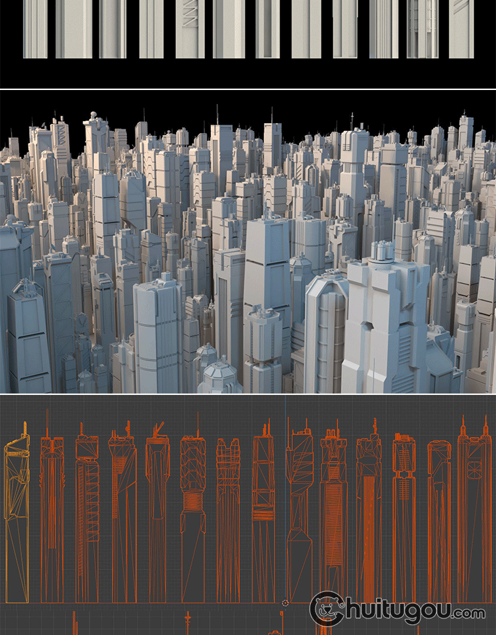The image size is (496, 635).
Task: Click the building thumbnail with zigzag pattern
Action: coord(190,28)
